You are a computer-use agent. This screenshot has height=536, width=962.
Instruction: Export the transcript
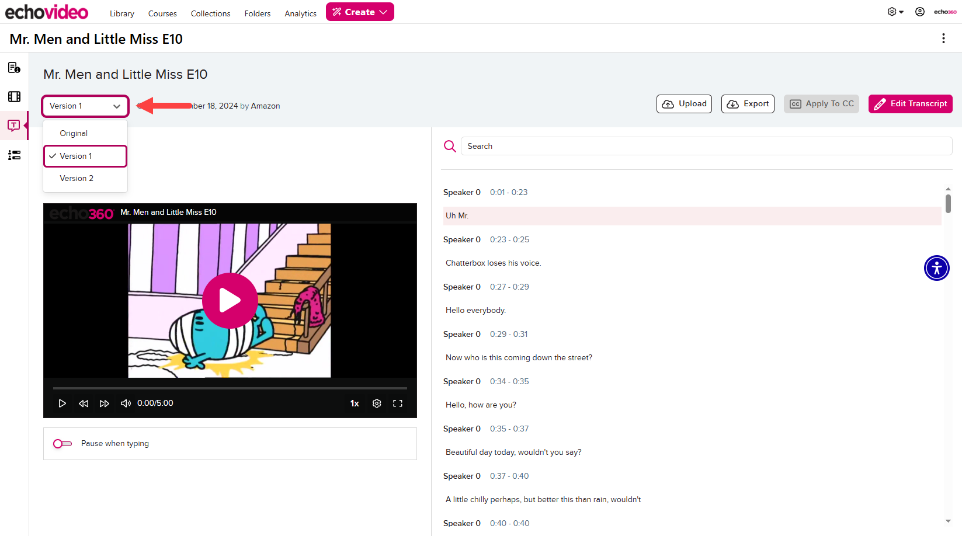pyautogui.click(x=748, y=104)
